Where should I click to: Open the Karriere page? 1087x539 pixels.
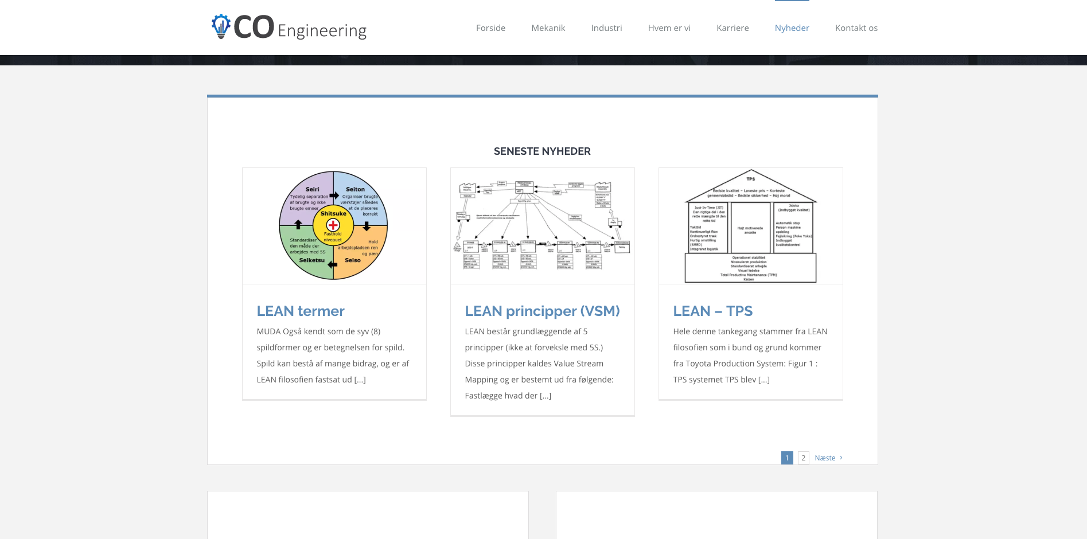pos(733,28)
